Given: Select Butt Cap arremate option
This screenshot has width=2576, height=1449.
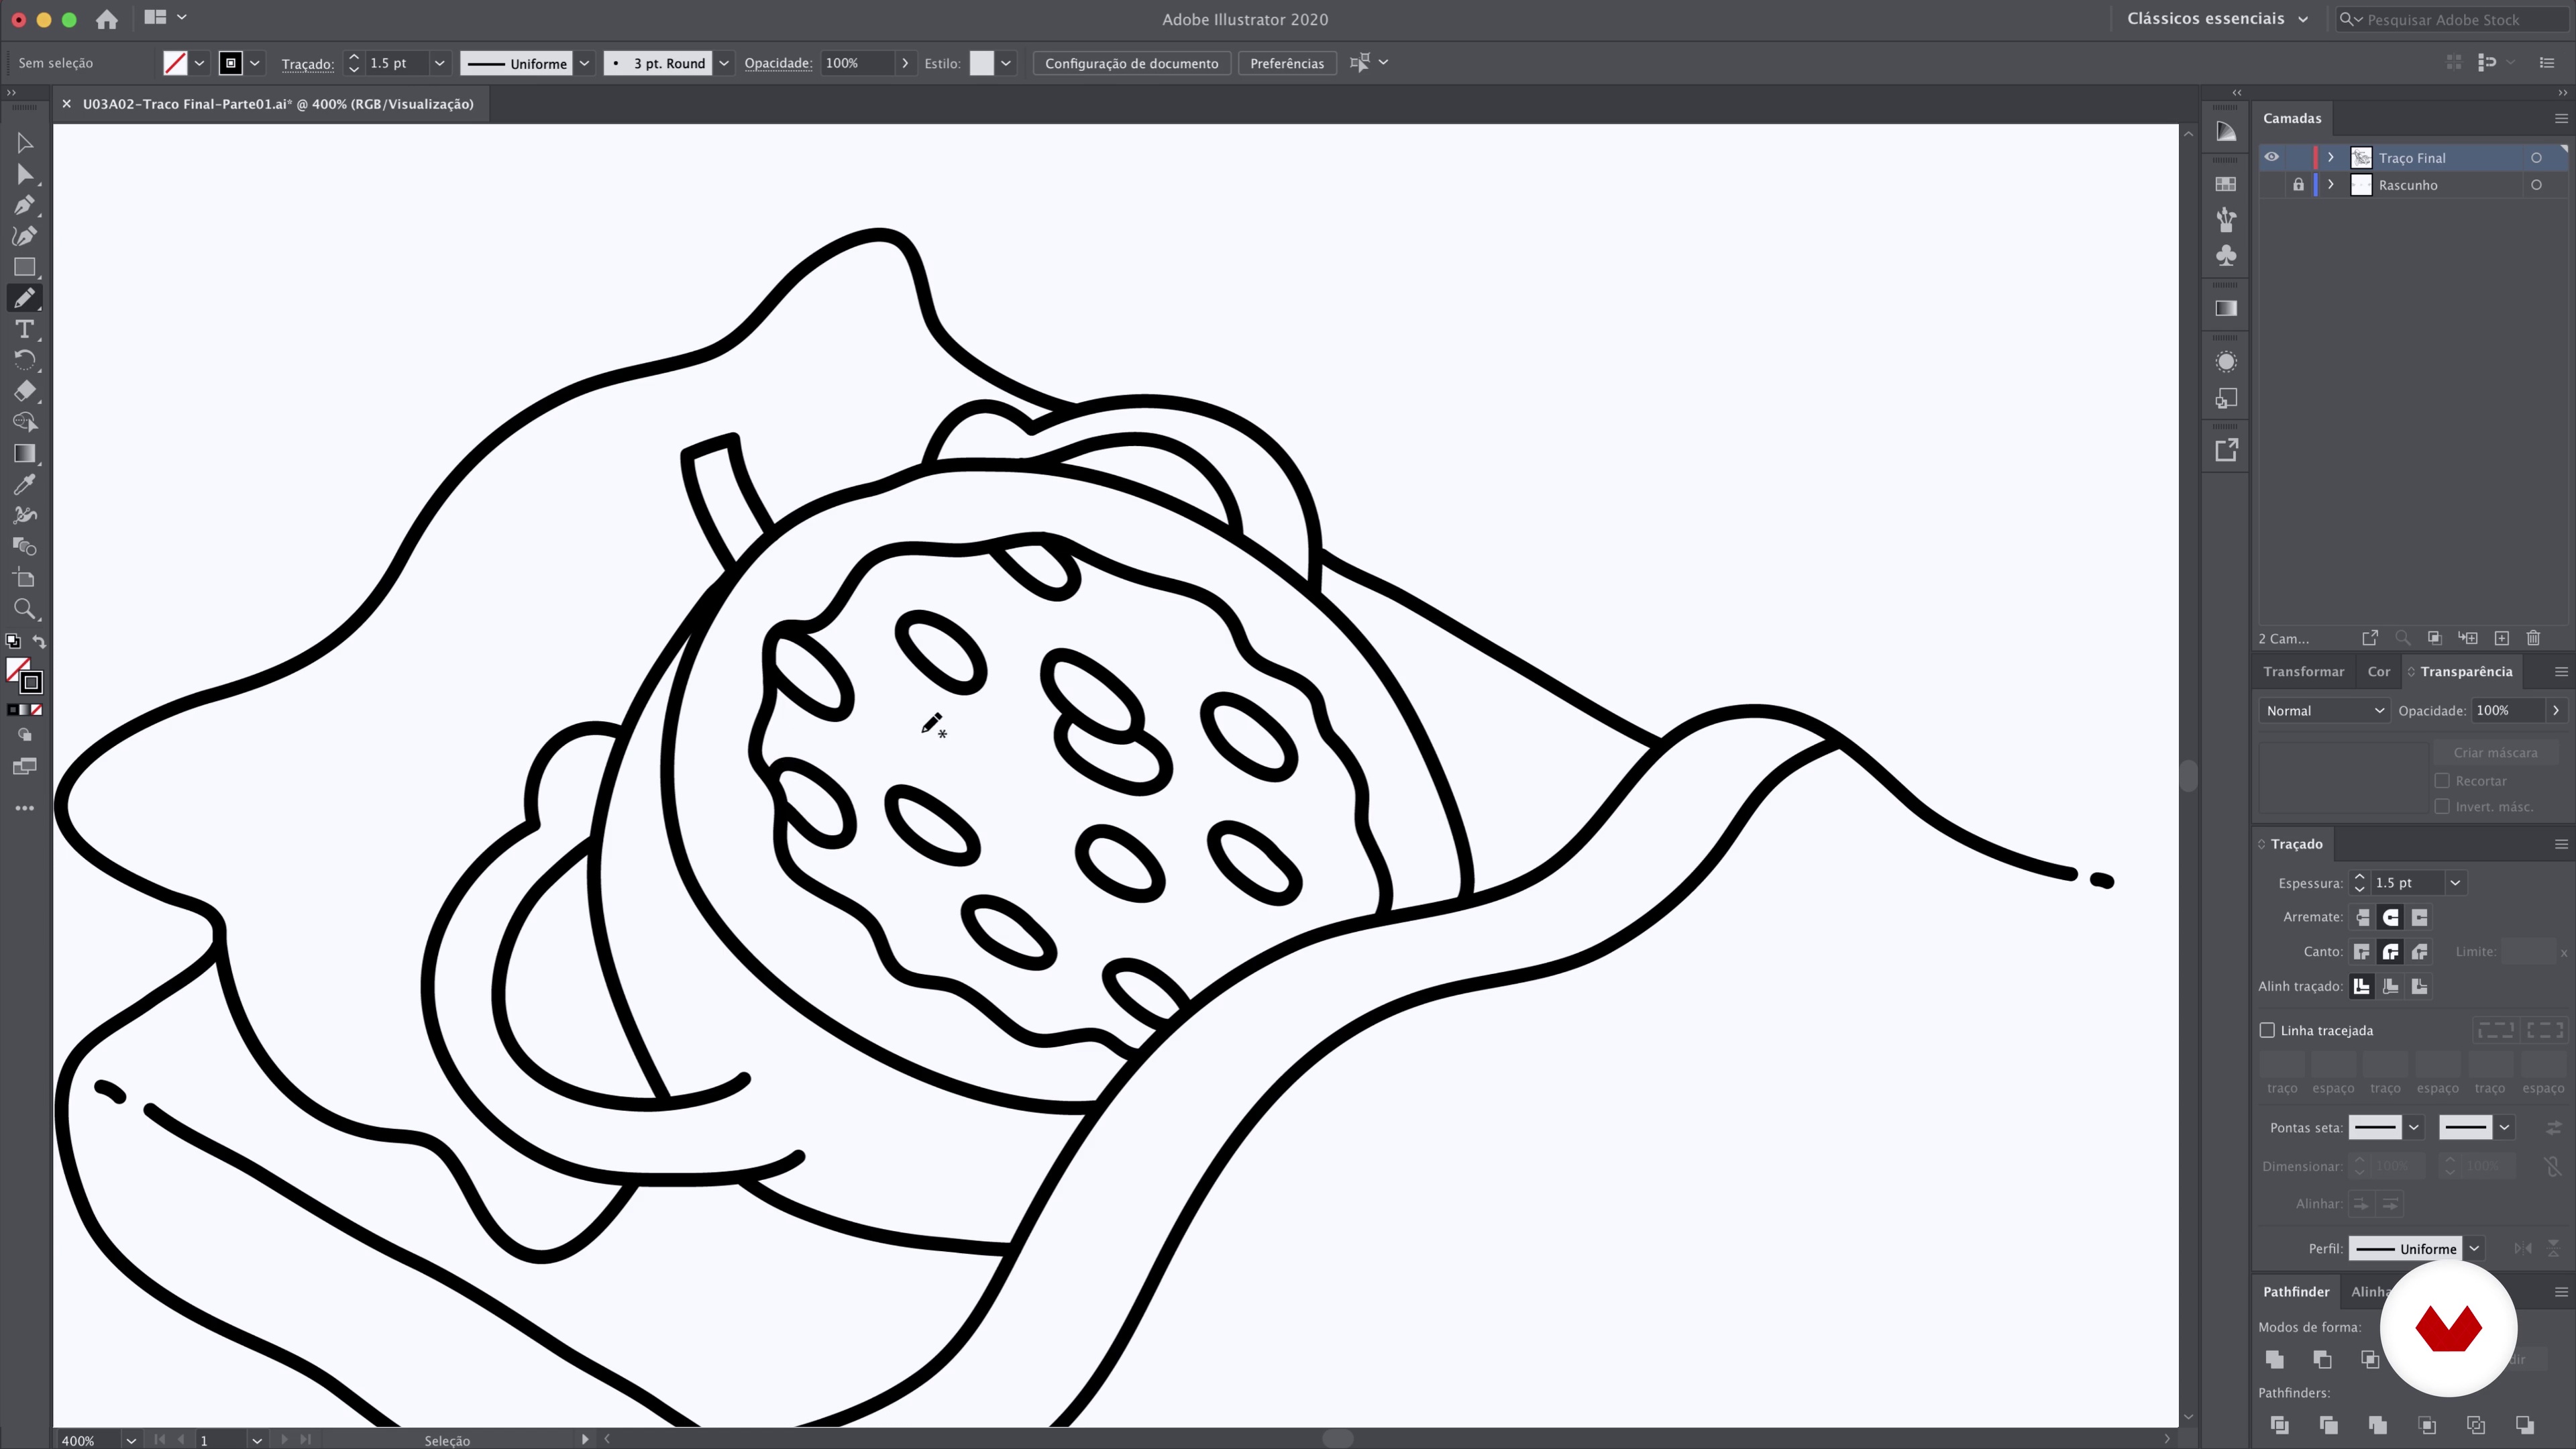Looking at the screenshot, I should pyautogui.click(x=2362, y=917).
